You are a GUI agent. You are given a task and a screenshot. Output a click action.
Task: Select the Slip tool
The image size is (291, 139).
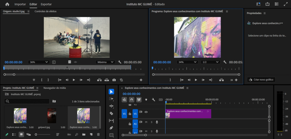[x=111, y=121]
